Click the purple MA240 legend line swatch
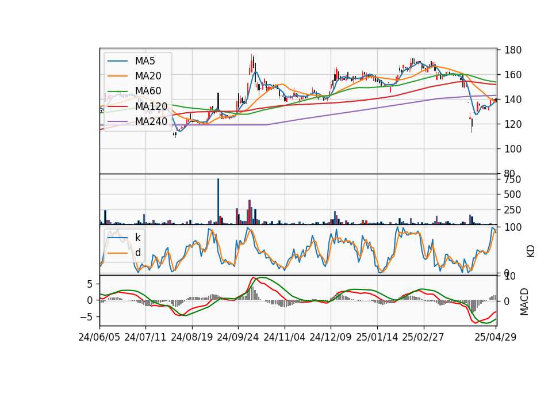Image resolution: width=552 pixels, height=397 pixels. point(117,121)
